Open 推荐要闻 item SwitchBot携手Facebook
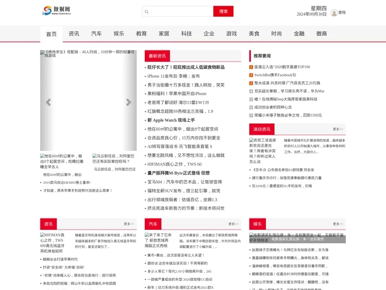The image size is (386, 290). 275,75
